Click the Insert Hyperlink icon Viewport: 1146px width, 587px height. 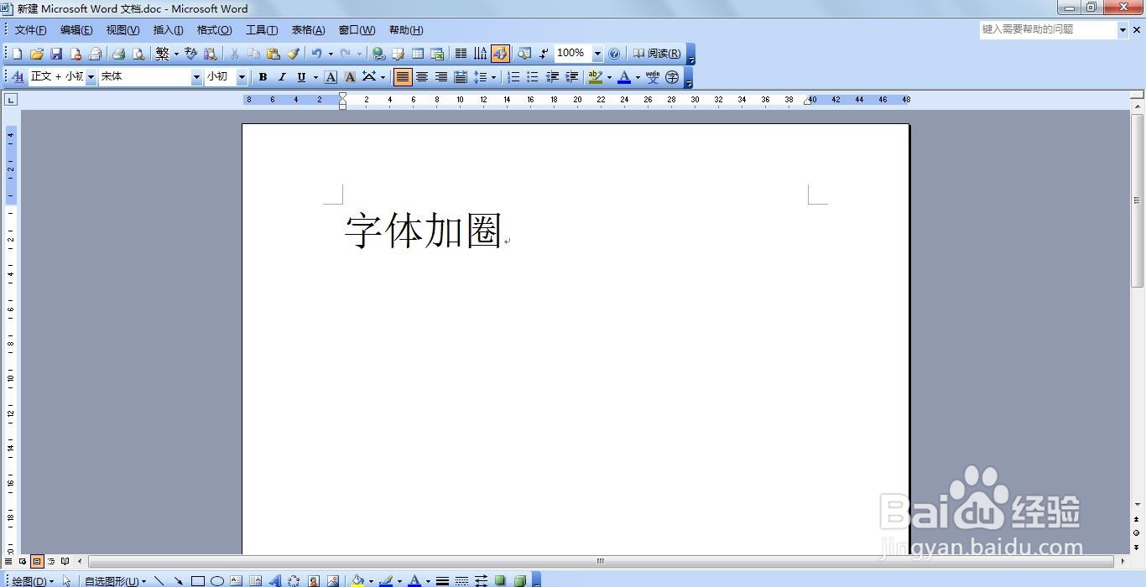pyautogui.click(x=378, y=53)
